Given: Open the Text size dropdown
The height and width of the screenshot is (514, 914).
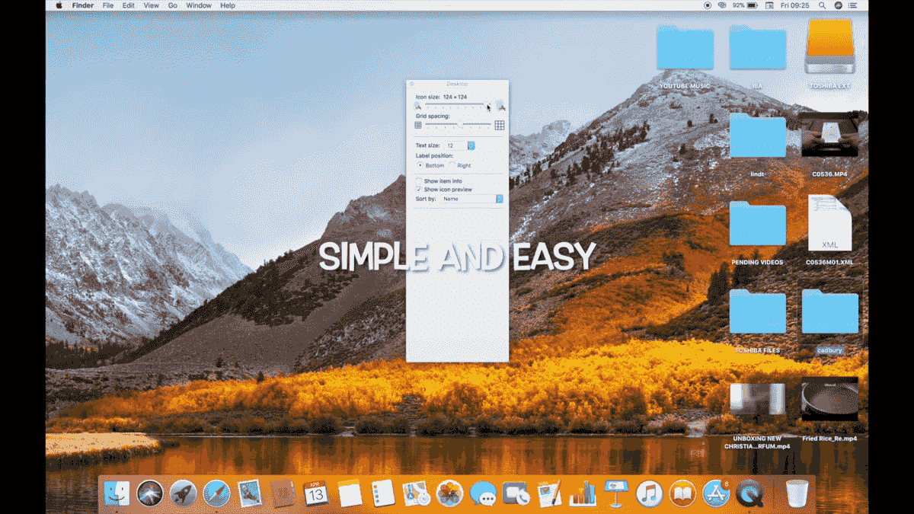Looking at the screenshot, I should 471,145.
